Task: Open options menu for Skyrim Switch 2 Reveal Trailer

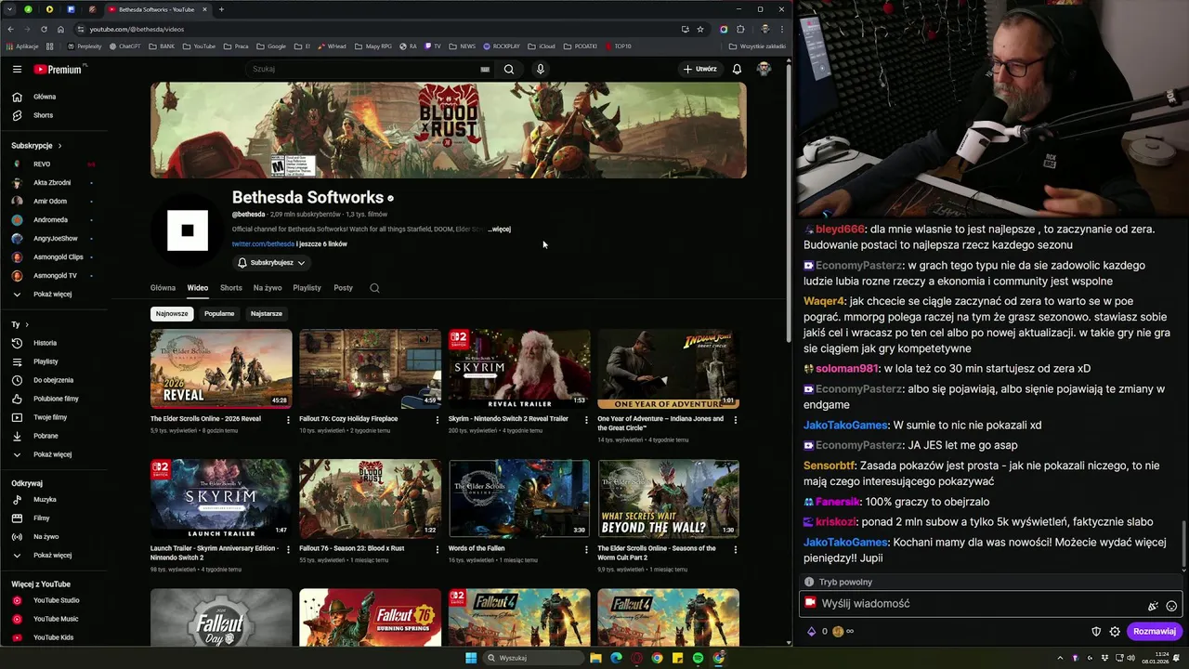Action: click(x=586, y=419)
